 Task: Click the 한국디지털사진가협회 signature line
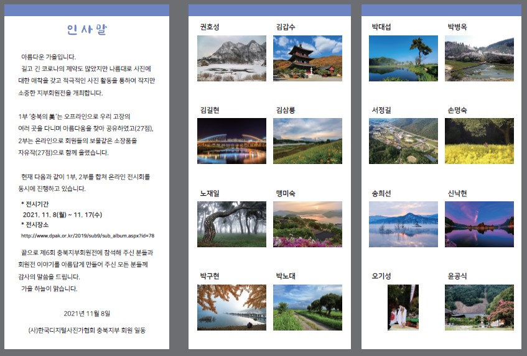point(87,330)
